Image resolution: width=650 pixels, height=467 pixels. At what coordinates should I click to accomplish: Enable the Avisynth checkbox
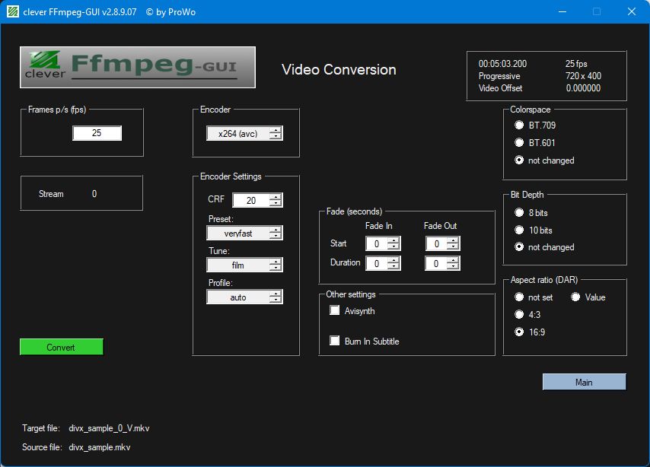coord(335,310)
